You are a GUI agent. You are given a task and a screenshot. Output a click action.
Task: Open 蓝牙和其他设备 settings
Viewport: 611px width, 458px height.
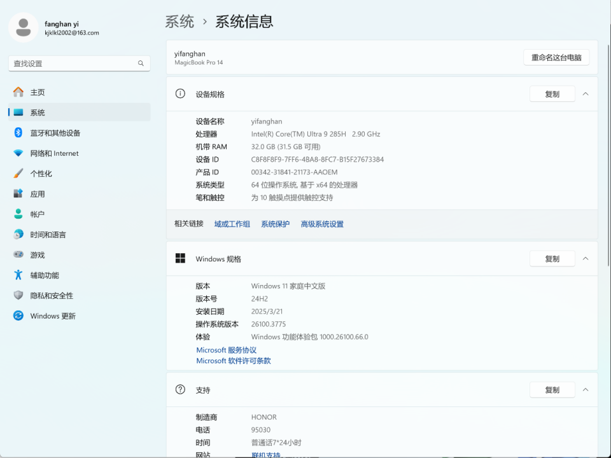(x=79, y=133)
